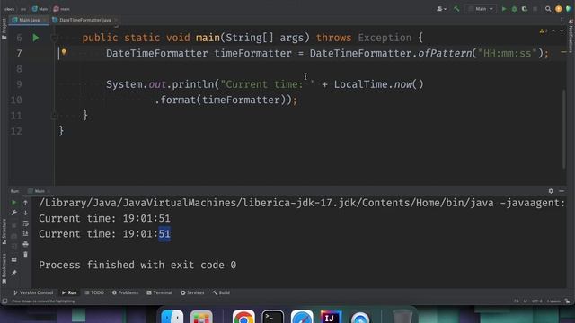Image resolution: width=575 pixels, height=323 pixels.
Task: Open Finder from the dock
Action: [172, 317]
